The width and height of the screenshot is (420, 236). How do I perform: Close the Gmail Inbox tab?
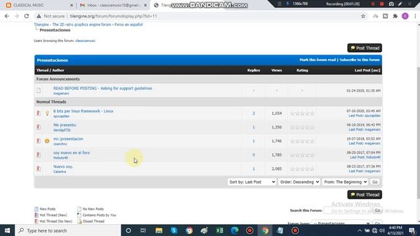coord(145,5)
